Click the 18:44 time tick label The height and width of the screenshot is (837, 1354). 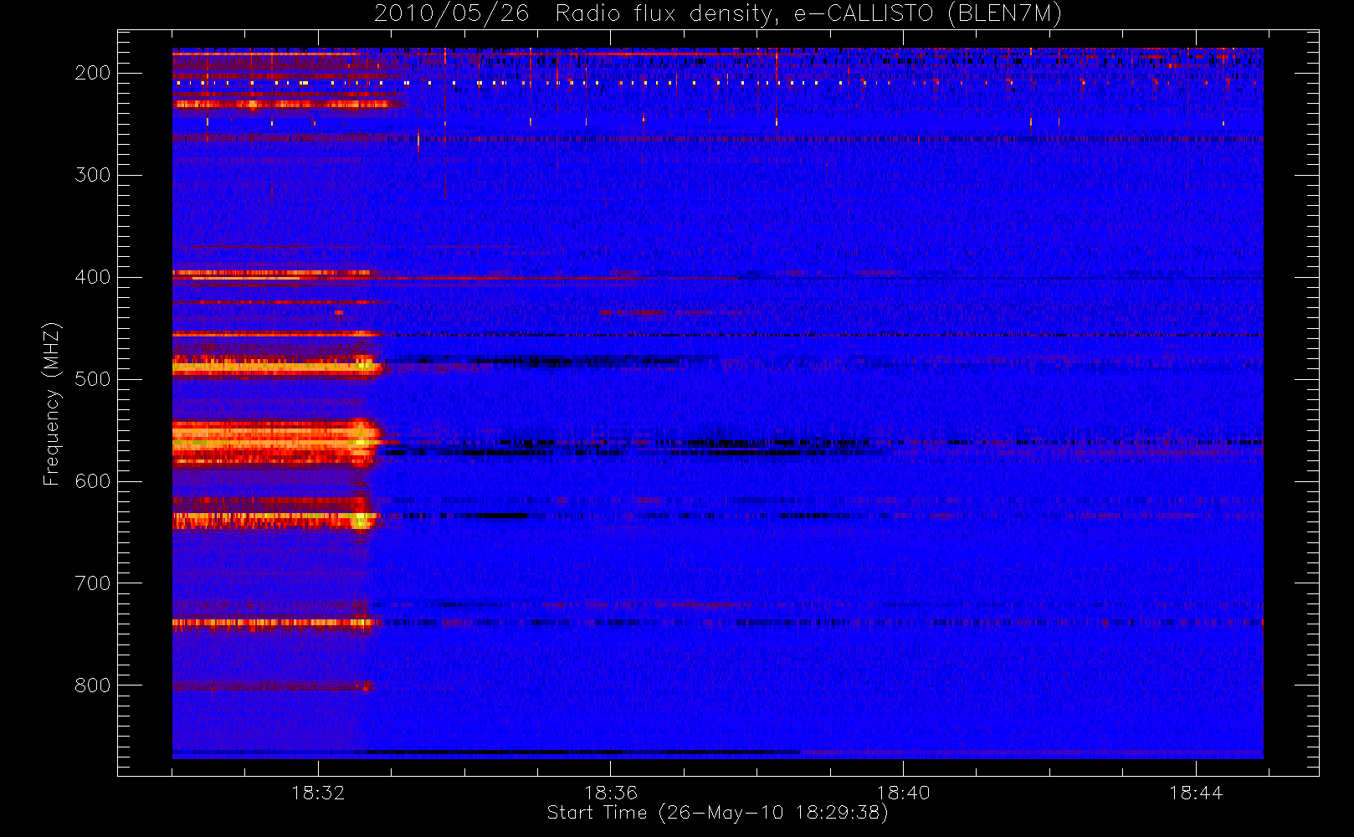(1196, 793)
